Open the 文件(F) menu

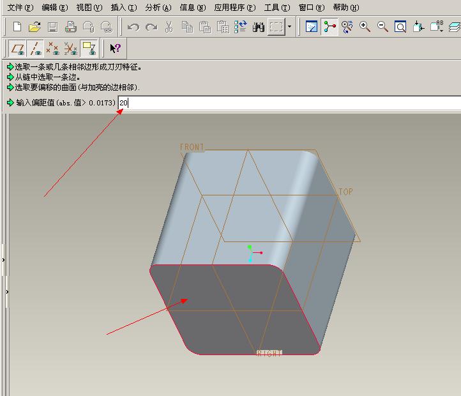tap(20, 8)
